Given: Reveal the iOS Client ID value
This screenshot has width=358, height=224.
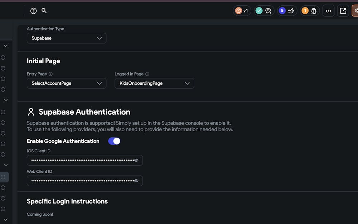Looking at the screenshot, I should pyautogui.click(x=136, y=160).
